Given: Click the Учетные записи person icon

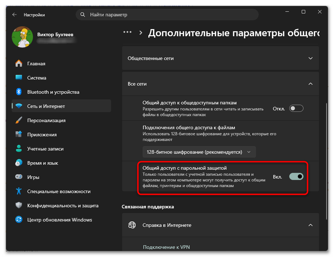Looking at the screenshot, I should (x=19, y=148).
